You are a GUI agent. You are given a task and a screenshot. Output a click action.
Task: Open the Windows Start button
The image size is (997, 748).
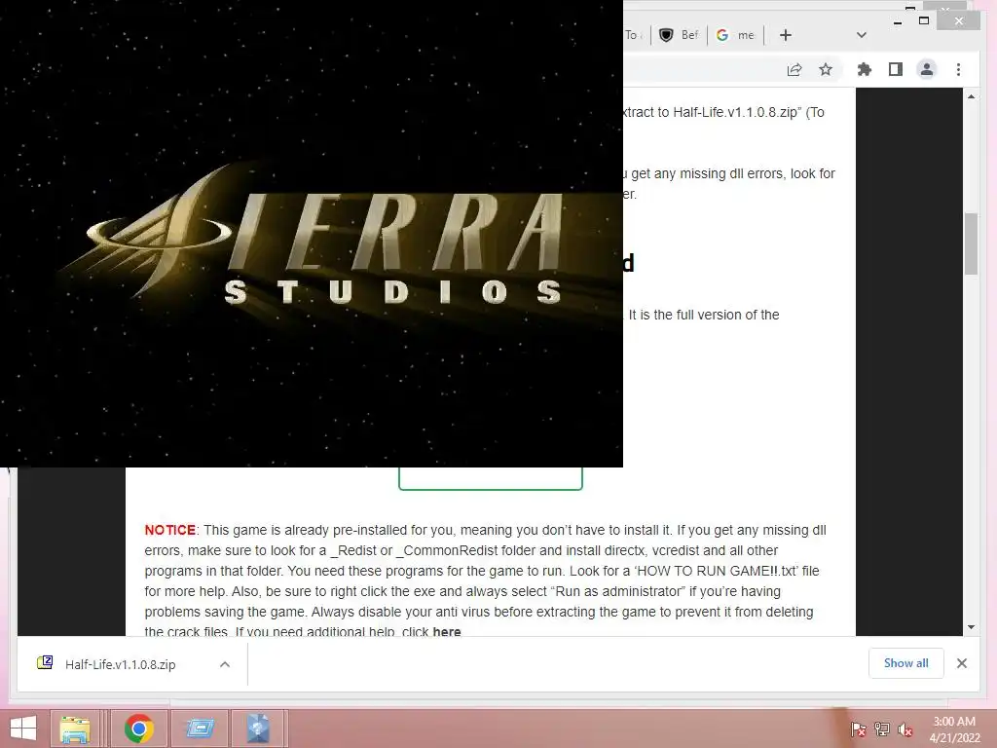[x=23, y=729]
